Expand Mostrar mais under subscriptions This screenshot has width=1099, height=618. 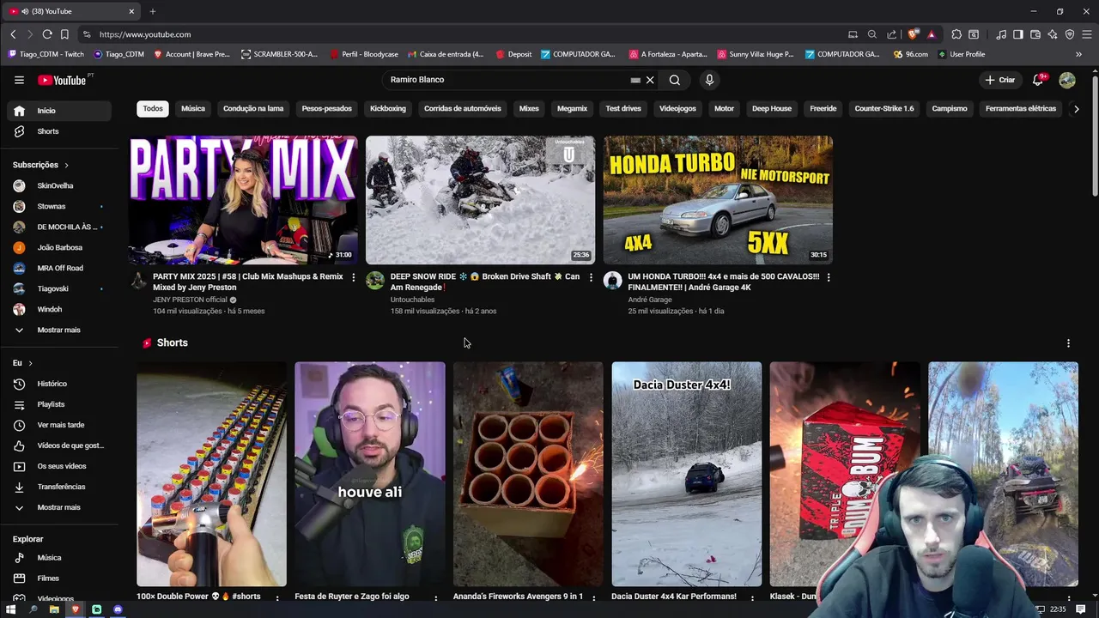pos(60,330)
